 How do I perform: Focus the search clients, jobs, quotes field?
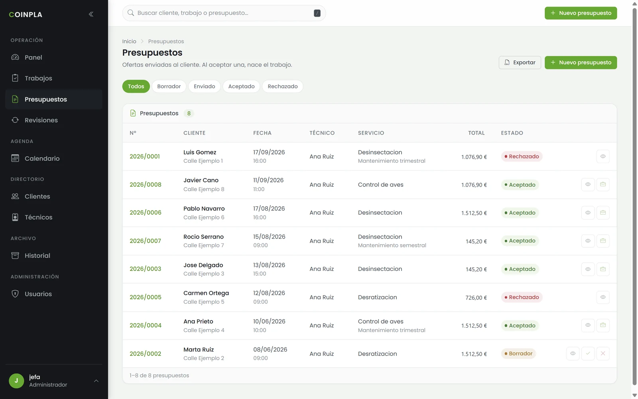click(x=224, y=13)
